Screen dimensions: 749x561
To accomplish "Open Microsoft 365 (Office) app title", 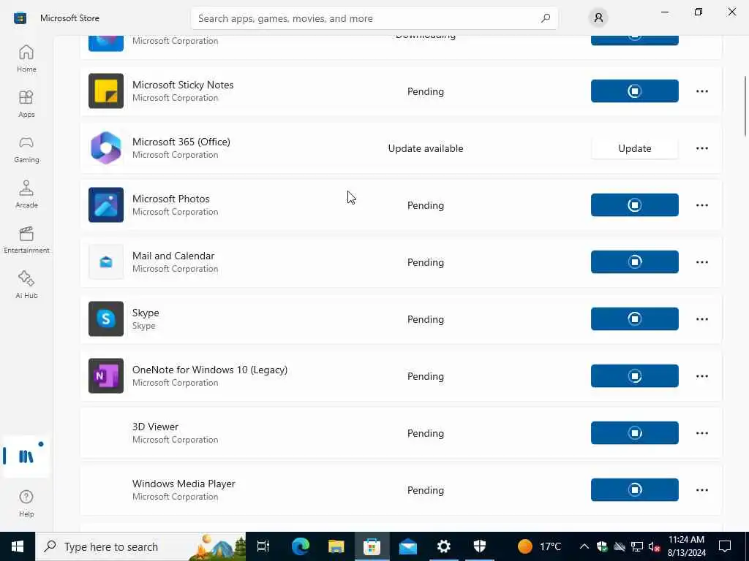I will click(x=181, y=142).
